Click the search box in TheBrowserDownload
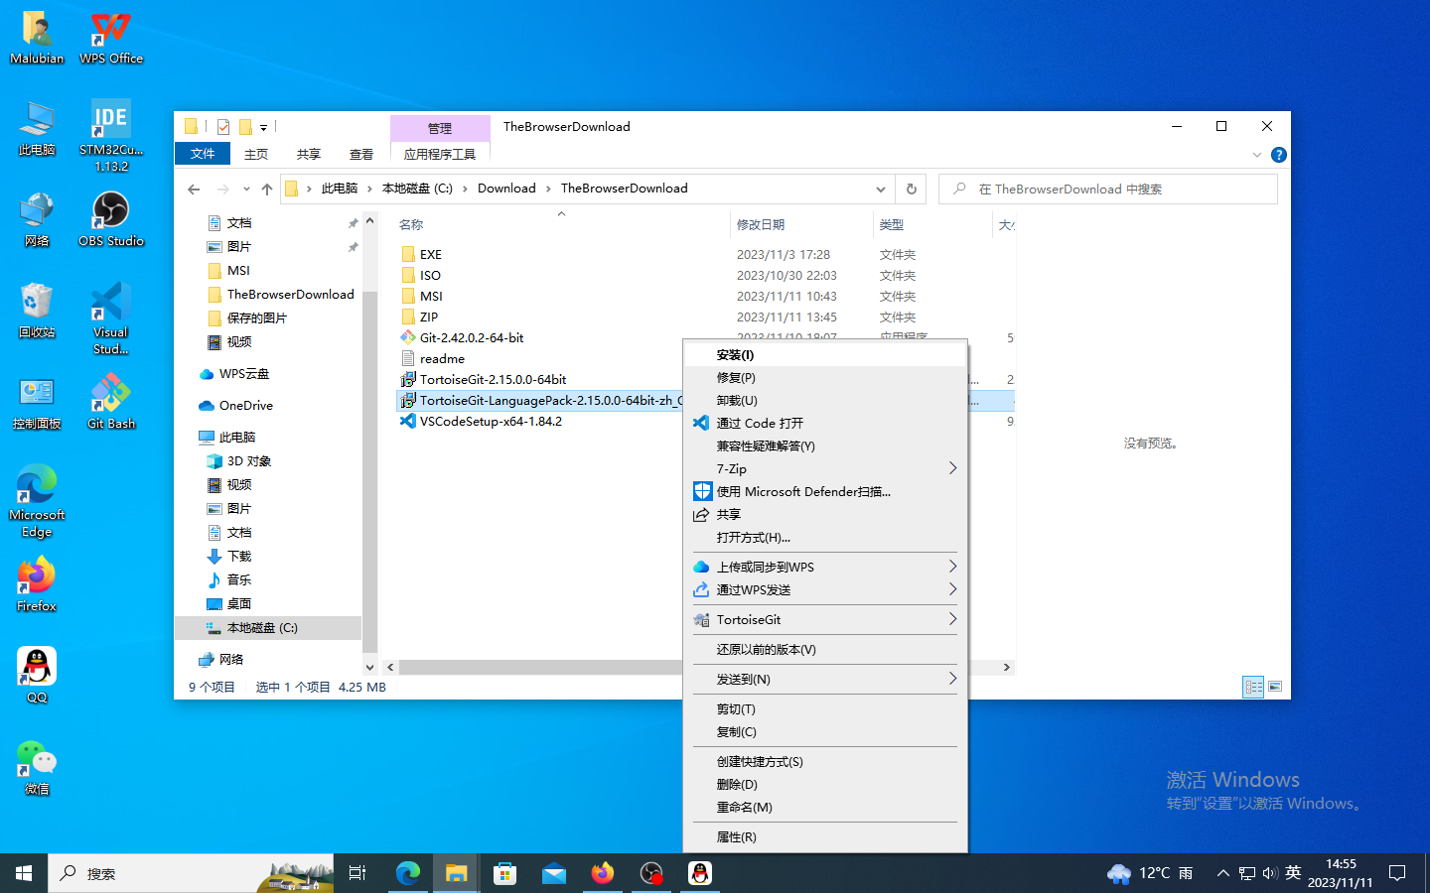Image resolution: width=1430 pixels, height=893 pixels. pos(1108,189)
